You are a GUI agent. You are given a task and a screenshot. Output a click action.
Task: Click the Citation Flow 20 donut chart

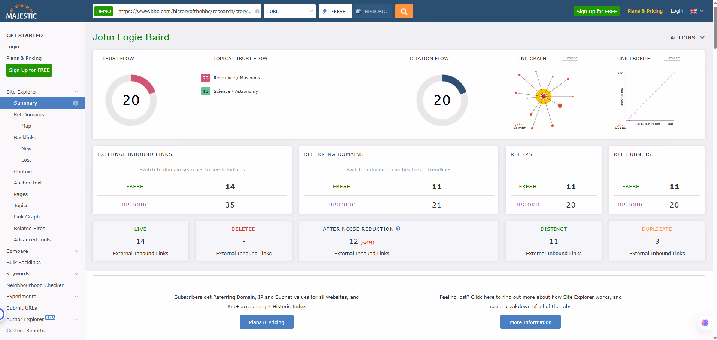442,100
